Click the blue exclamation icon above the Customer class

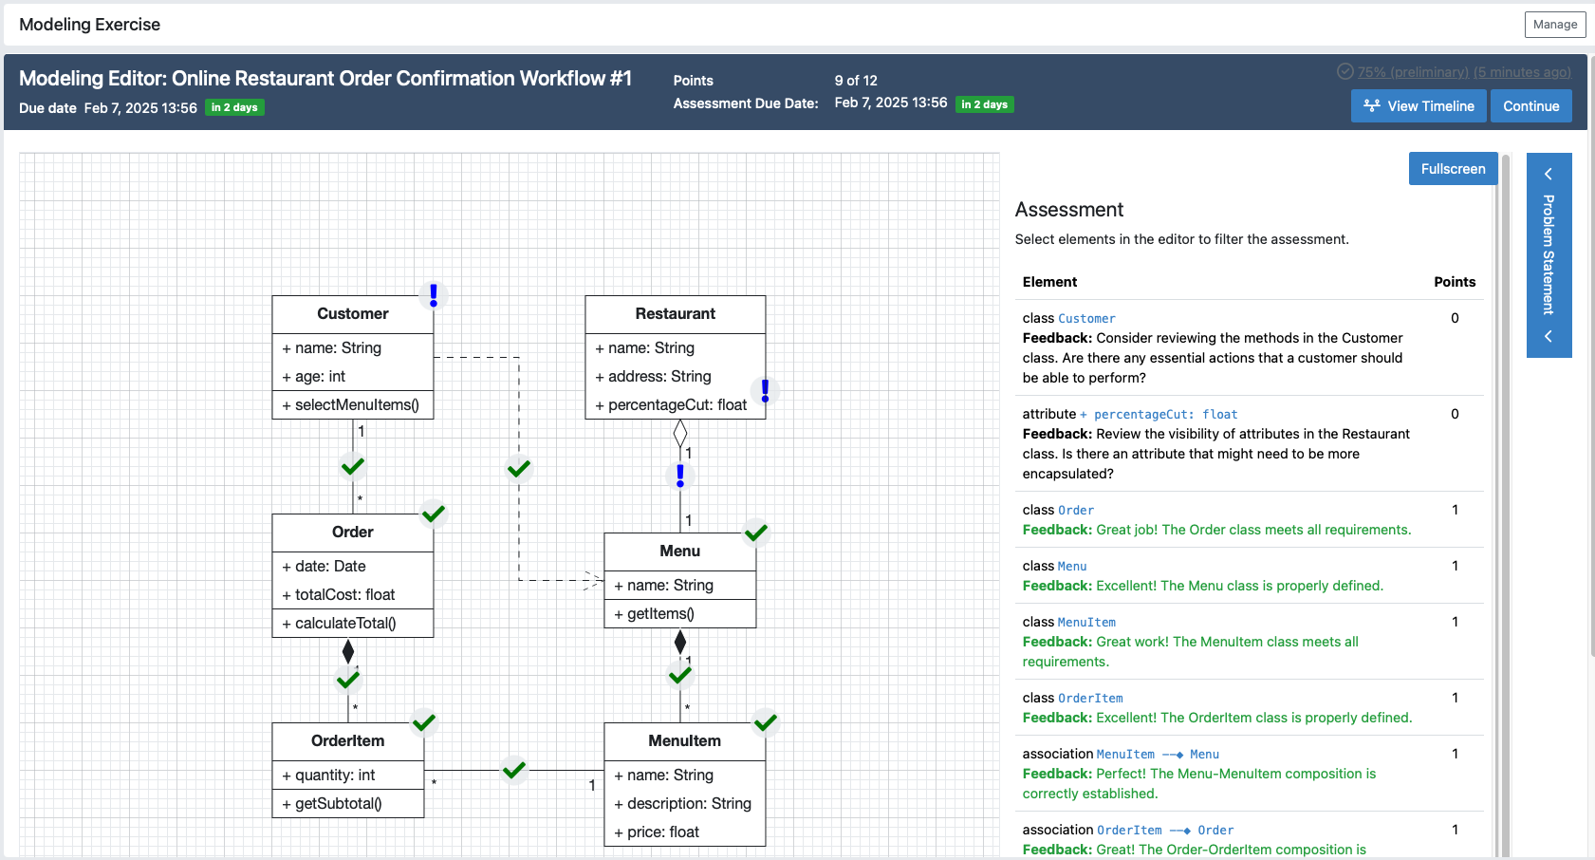coord(434,295)
